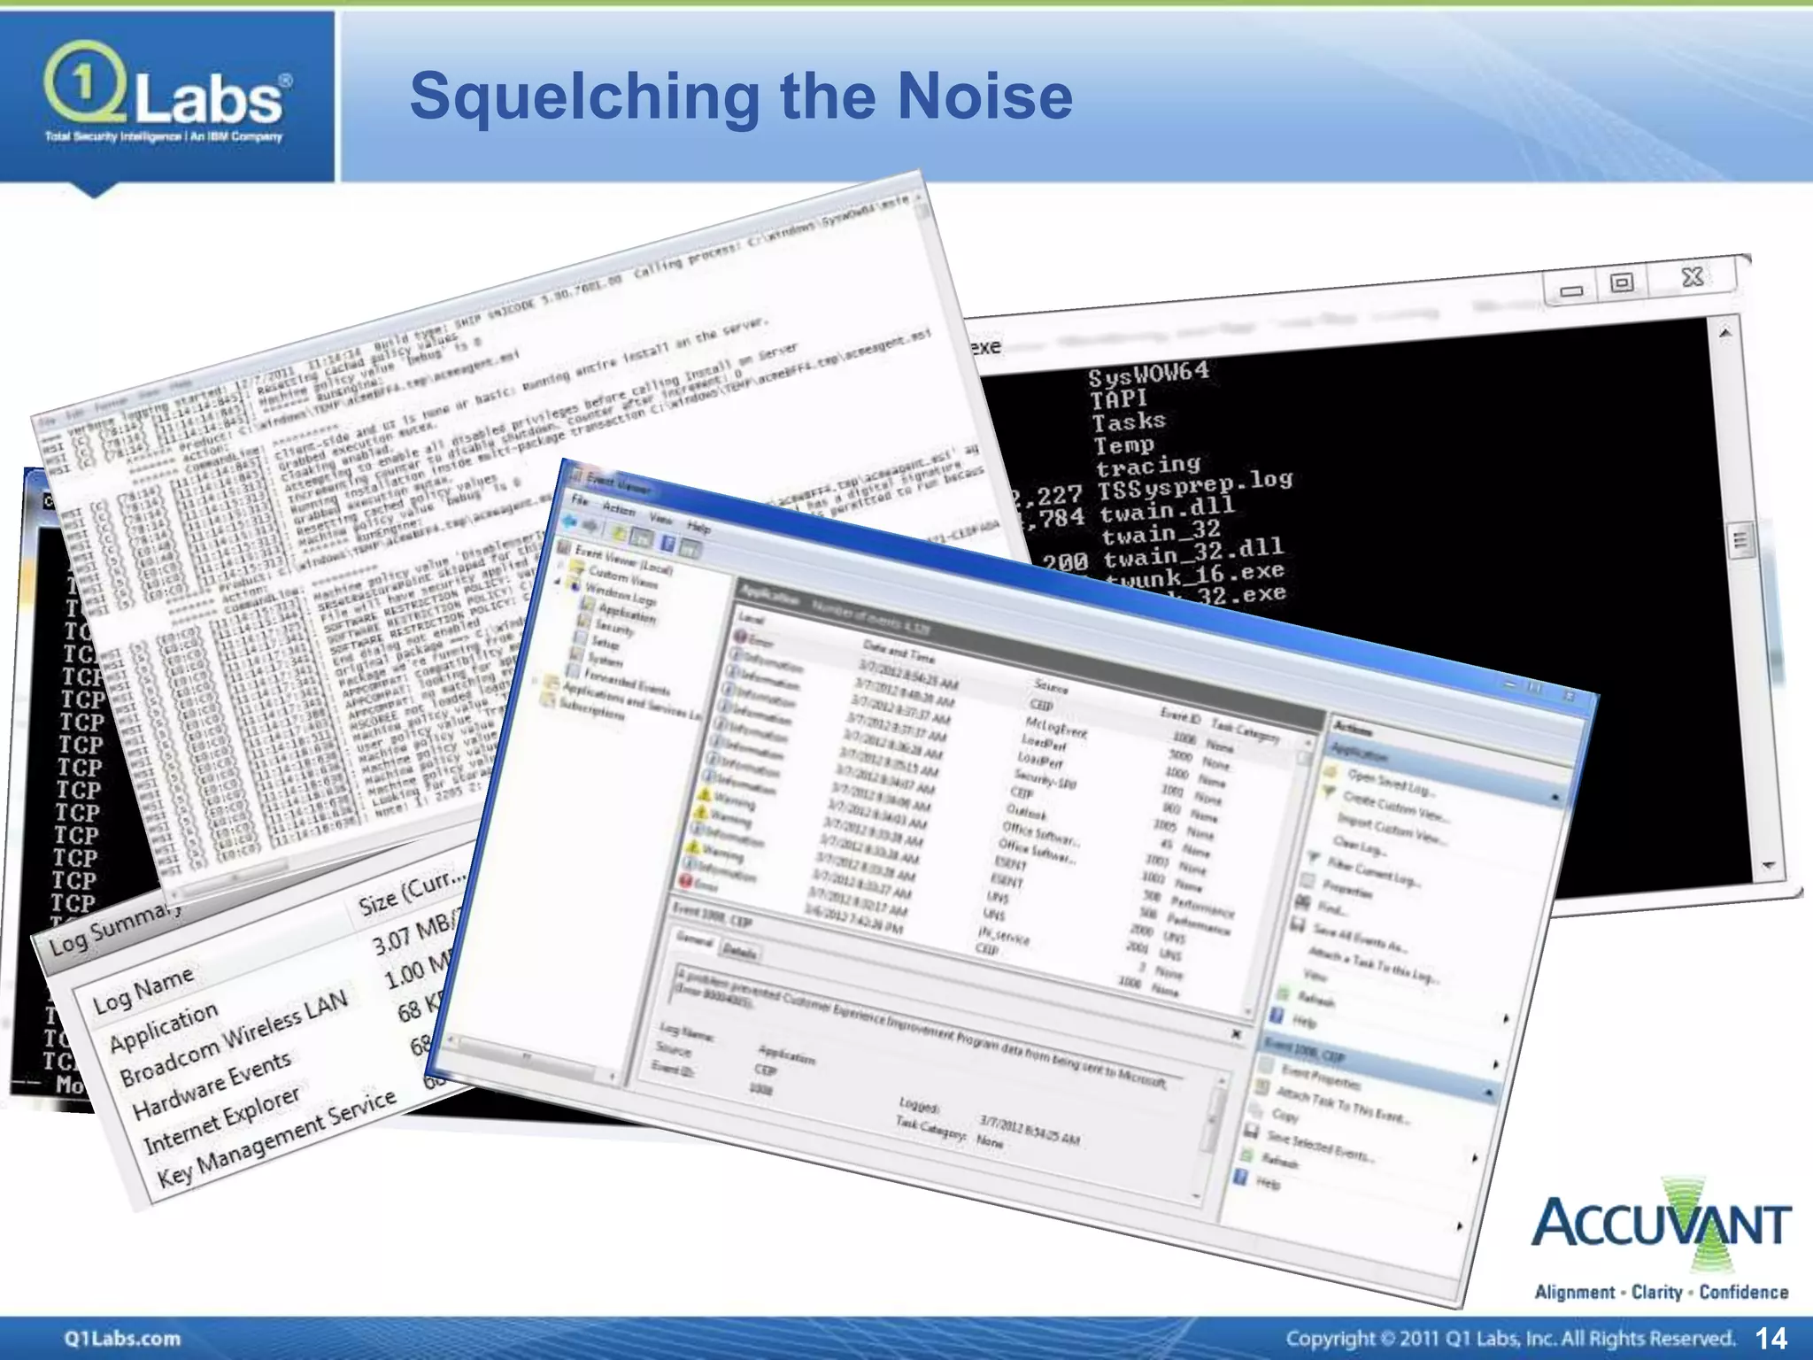Viewport: 1813px width, 1360px height.
Task: Click the Filter Current Log funnel icon
Action: click(x=1314, y=858)
